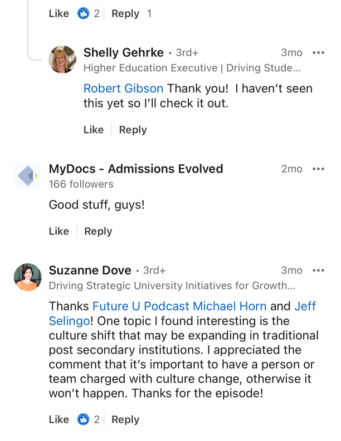Screen dimensions: 341x441
Task: Like Shelly Gehrke's reply
Action: (94, 130)
